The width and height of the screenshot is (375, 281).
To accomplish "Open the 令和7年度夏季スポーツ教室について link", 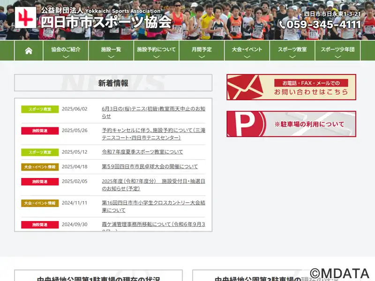I will (x=142, y=152).
